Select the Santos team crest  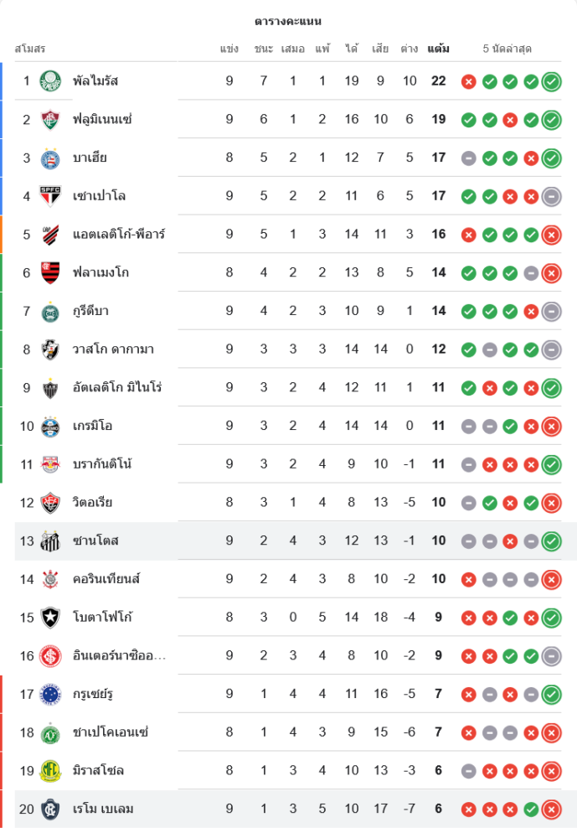[x=50, y=541]
